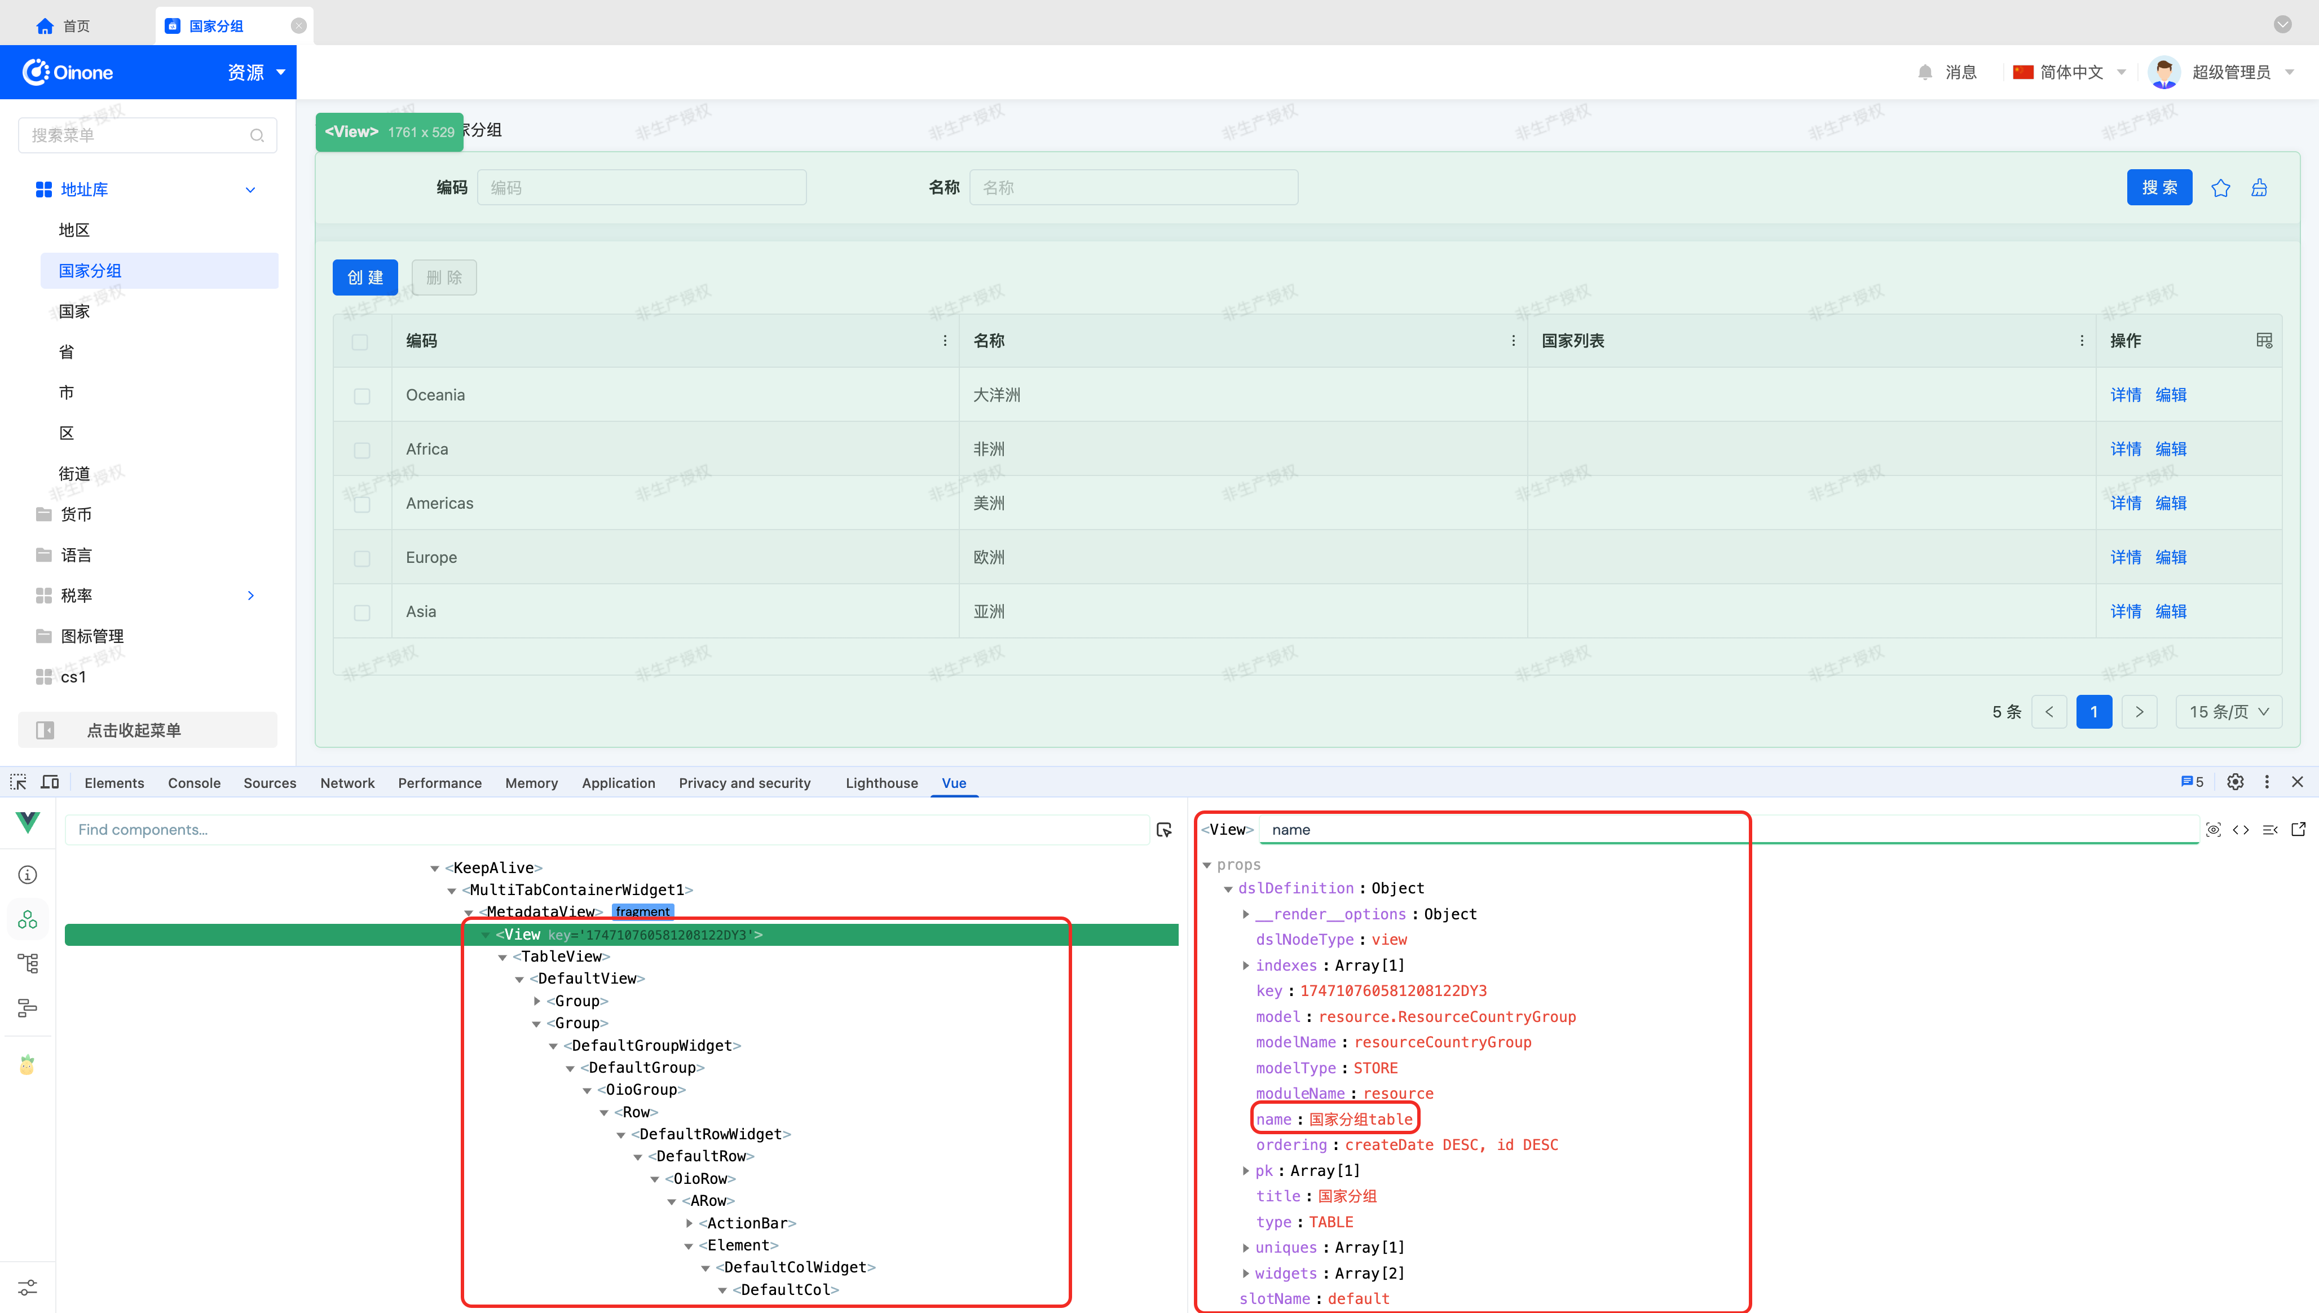2319x1313 pixels.
Task: Open the 国家 menu item
Action: click(74, 311)
